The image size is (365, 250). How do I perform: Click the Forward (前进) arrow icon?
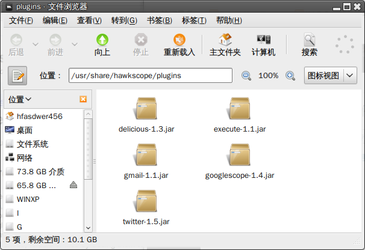(x=55, y=40)
